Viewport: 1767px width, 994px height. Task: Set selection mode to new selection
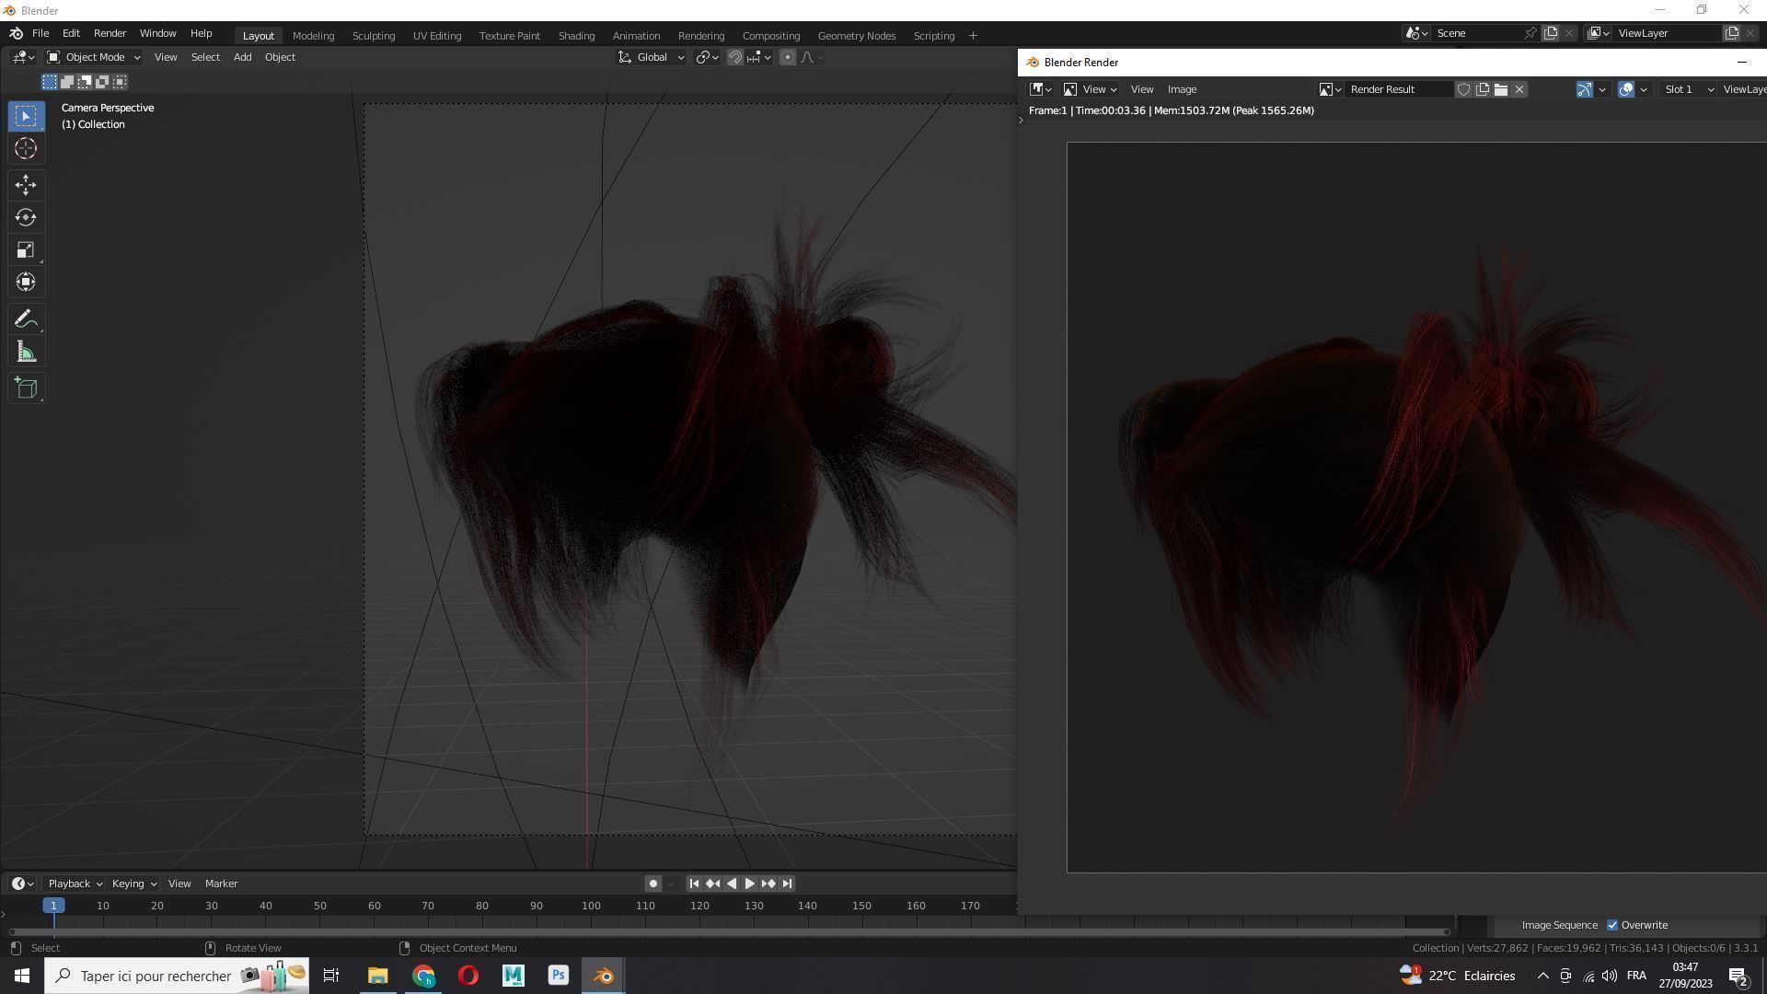(x=50, y=82)
